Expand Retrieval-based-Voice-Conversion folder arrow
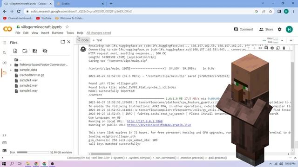The width and height of the screenshot is (298, 167). [x=11, y=65]
